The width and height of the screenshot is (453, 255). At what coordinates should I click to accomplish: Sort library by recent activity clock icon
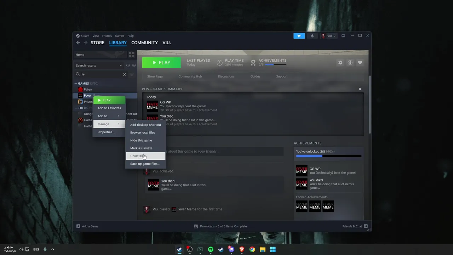(x=128, y=66)
